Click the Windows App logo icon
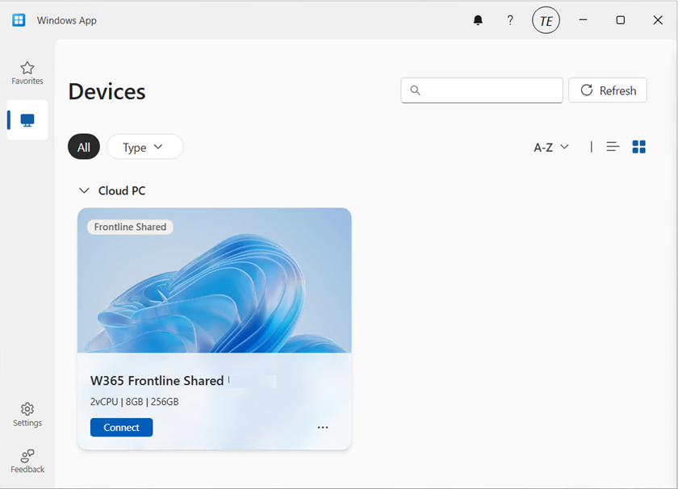 tap(19, 20)
